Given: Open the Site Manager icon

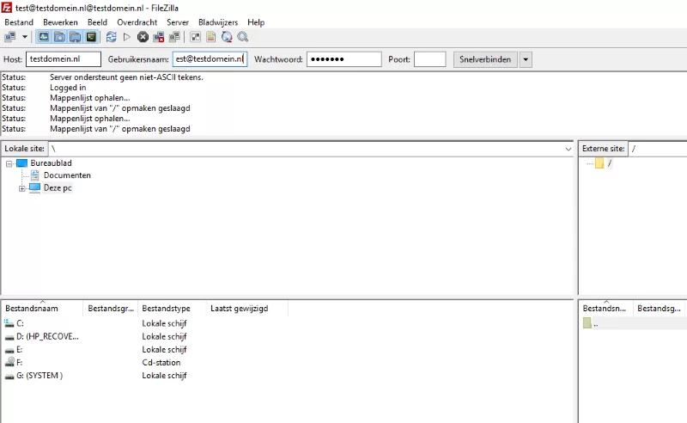Looking at the screenshot, I should pyautogui.click(x=10, y=37).
